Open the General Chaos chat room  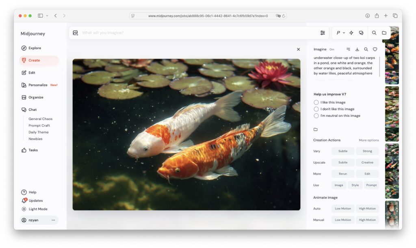click(x=40, y=119)
